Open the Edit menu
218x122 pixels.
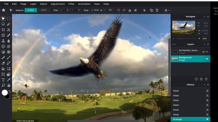pyautogui.click(x=14, y=4)
